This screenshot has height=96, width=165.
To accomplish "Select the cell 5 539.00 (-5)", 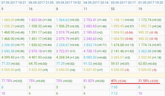I will pos(151,70).
